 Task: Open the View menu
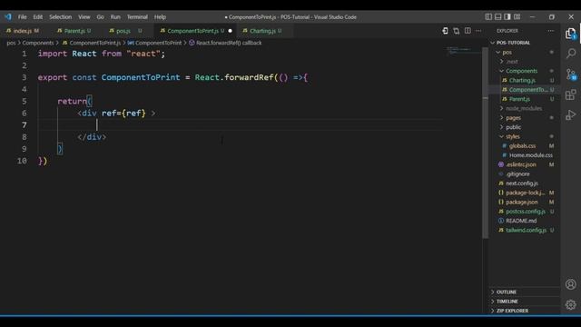click(x=84, y=17)
